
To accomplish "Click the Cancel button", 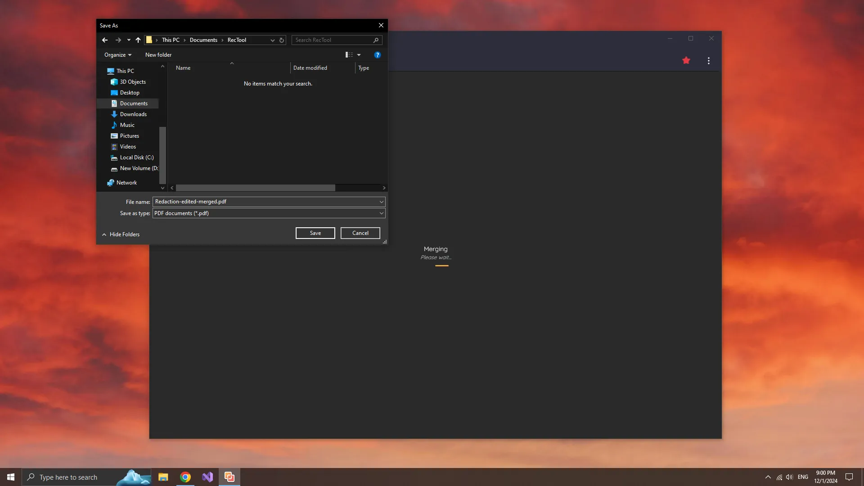I will click(360, 233).
